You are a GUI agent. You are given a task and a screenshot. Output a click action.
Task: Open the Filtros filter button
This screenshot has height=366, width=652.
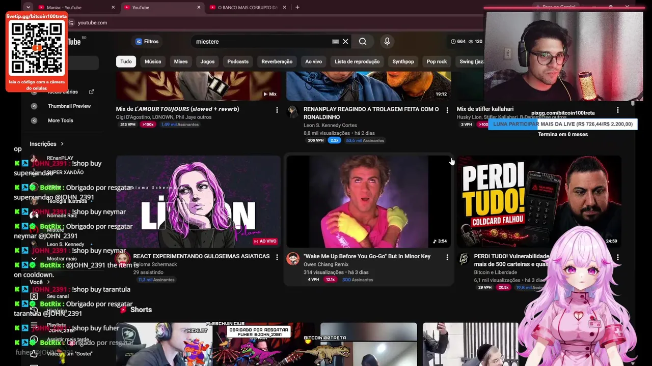[147, 42]
